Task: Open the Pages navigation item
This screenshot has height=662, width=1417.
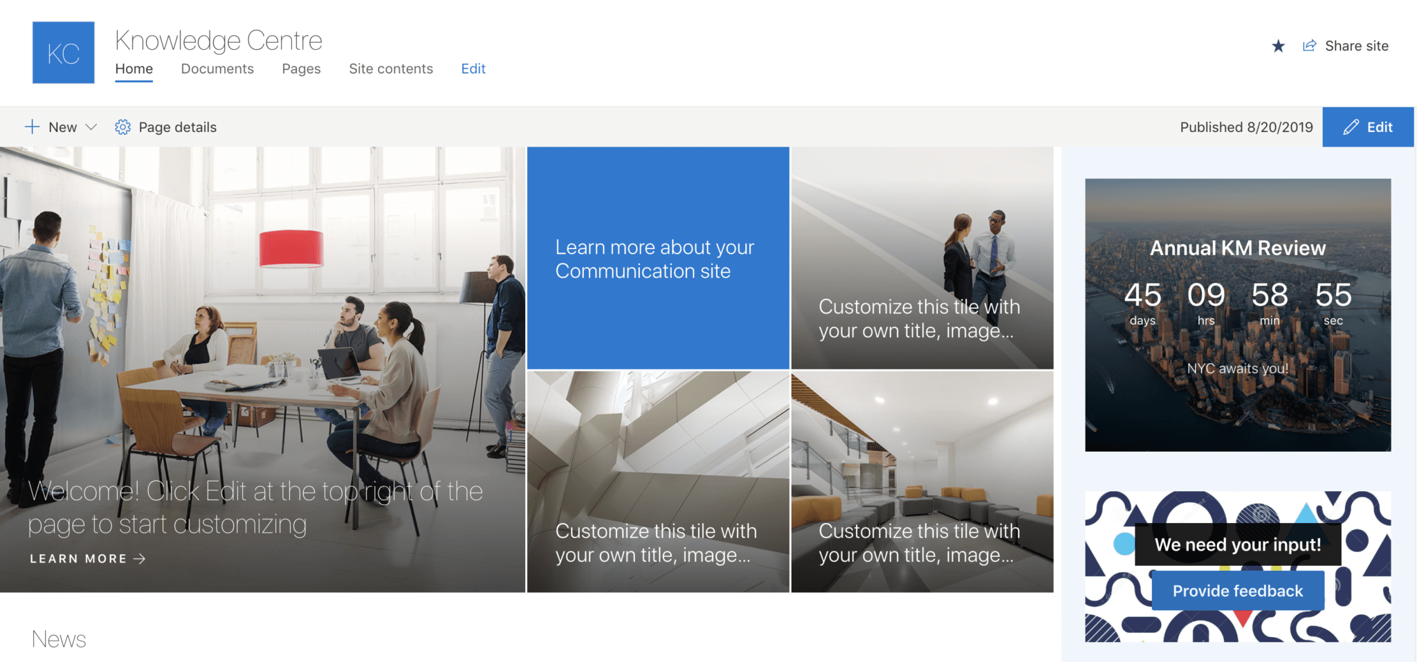Action: pos(301,69)
